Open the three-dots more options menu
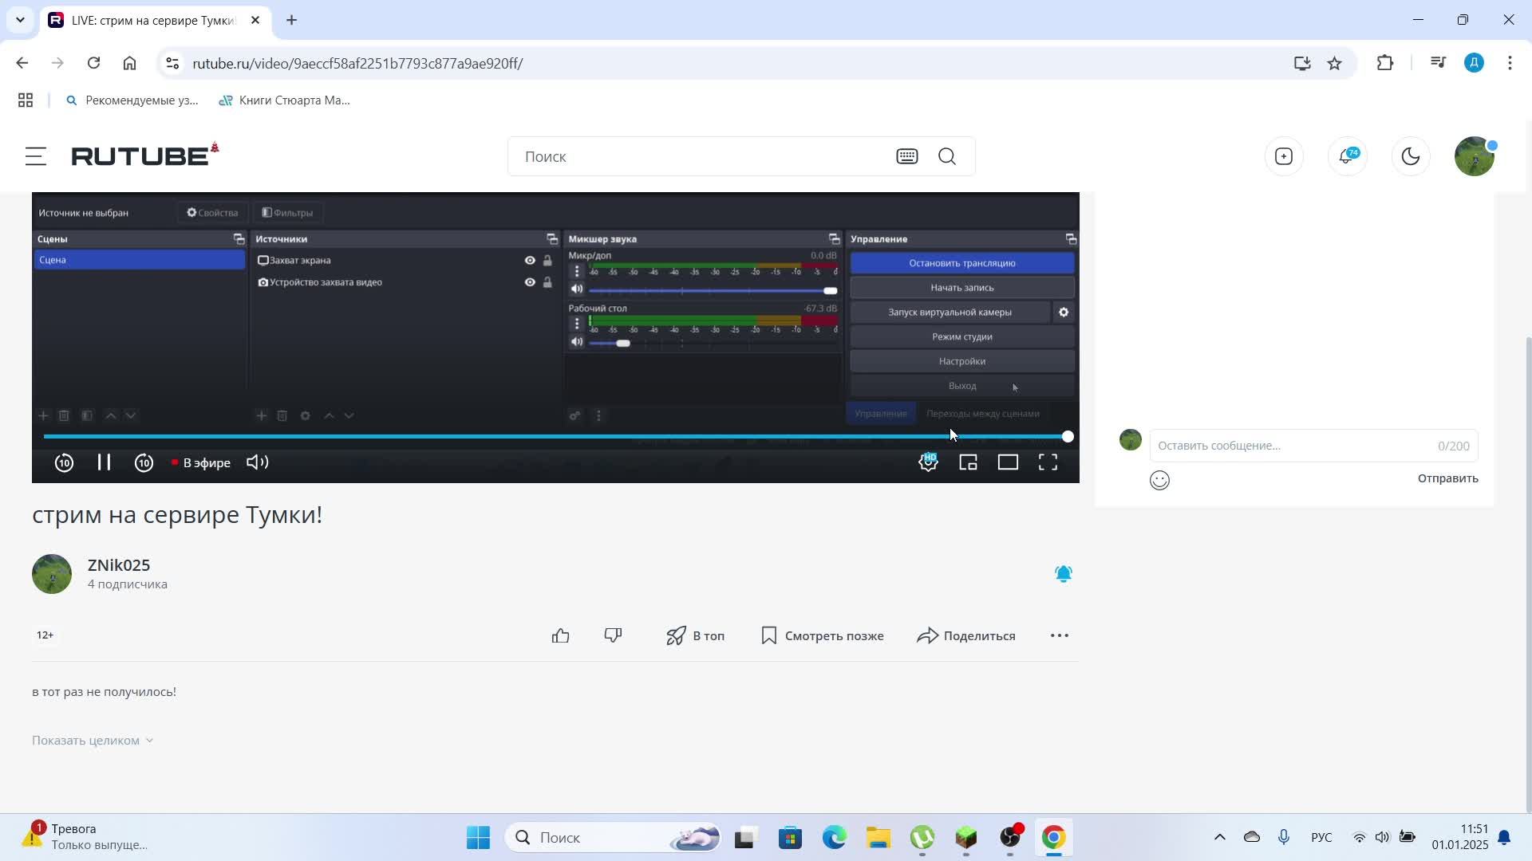Viewport: 1532px width, 861px height. pos(1059,635)
